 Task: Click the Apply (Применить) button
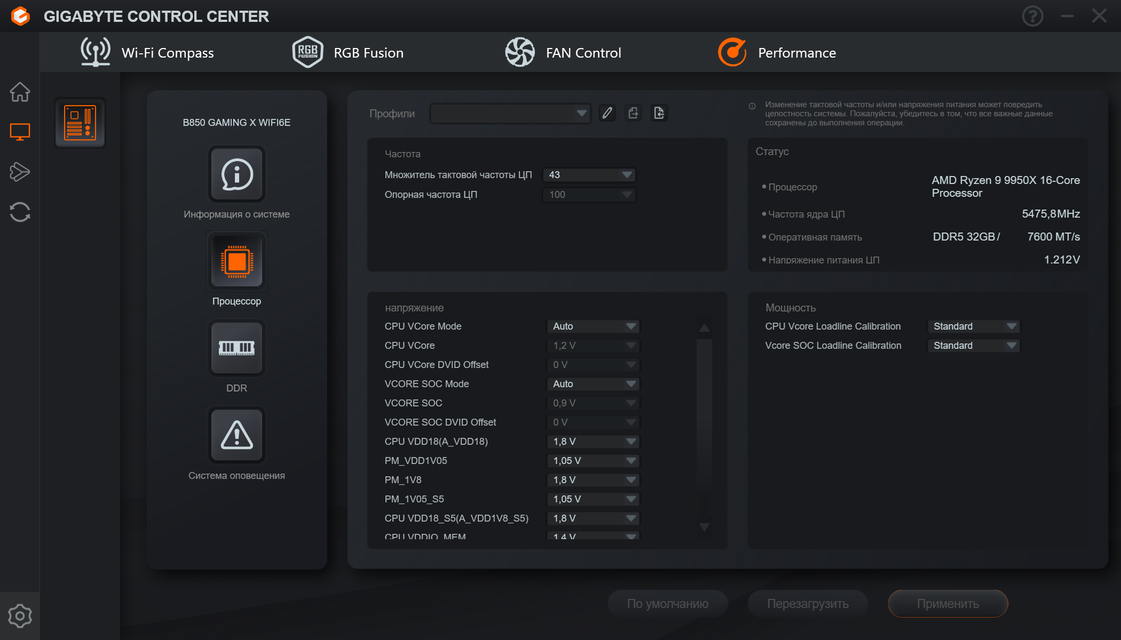(948, 604)
